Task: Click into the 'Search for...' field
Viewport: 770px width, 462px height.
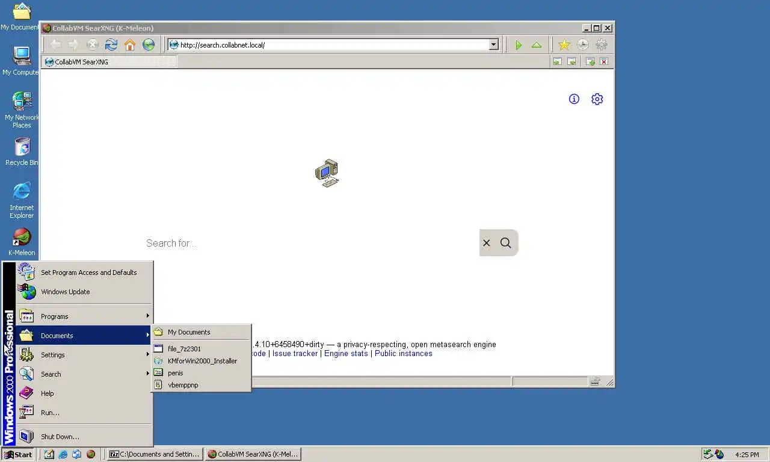Action: coord(312,243)
